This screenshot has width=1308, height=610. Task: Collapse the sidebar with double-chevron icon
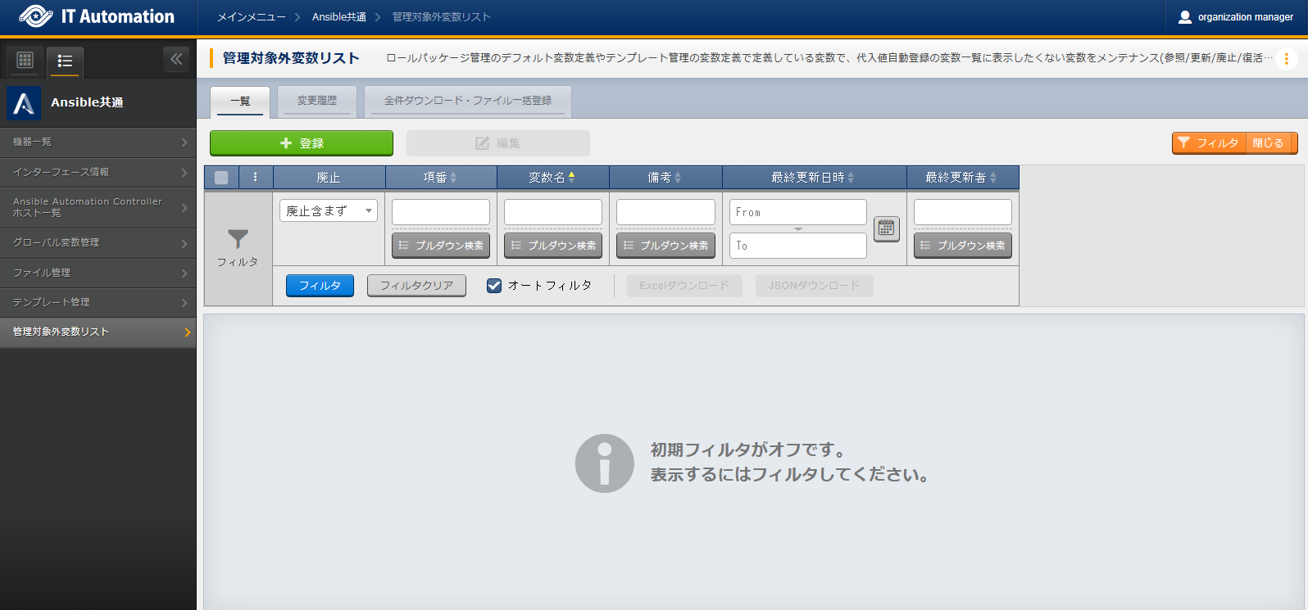176,59
